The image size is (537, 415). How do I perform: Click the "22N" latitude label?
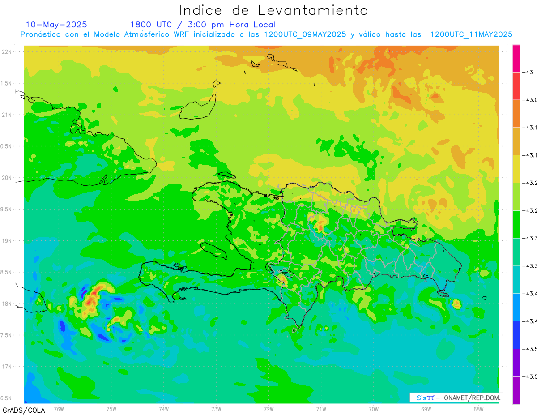coord(7,51)
